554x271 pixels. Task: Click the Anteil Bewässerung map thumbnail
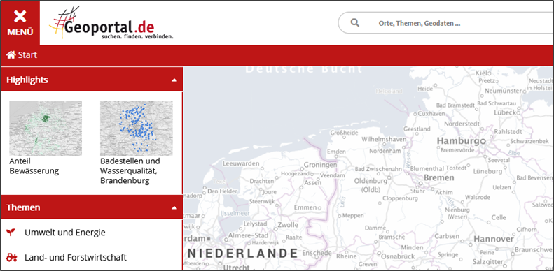pos(46,129)
